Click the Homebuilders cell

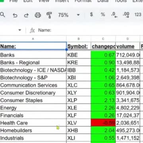pos(33,130)
